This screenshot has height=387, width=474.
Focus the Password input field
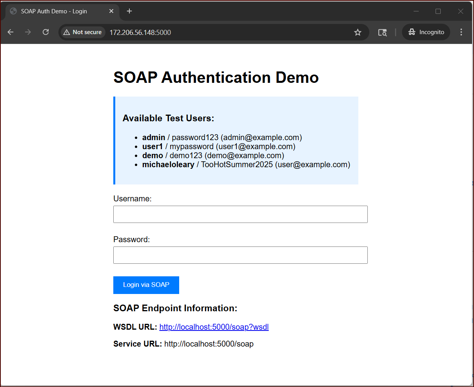click(x=240, y=255)
